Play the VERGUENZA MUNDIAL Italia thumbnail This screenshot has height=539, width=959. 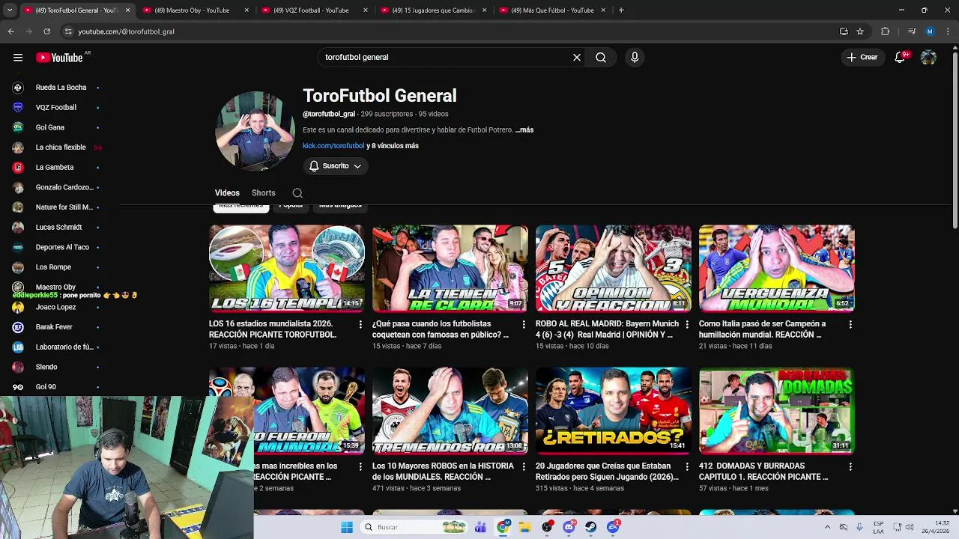point(777,269)
